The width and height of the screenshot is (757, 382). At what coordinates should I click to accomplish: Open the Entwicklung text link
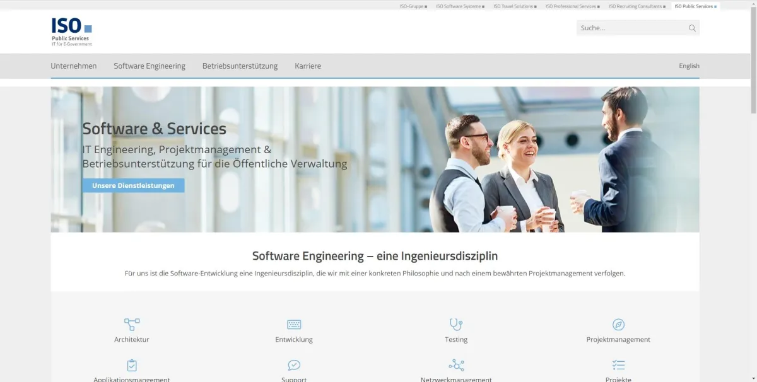point(294,339)
